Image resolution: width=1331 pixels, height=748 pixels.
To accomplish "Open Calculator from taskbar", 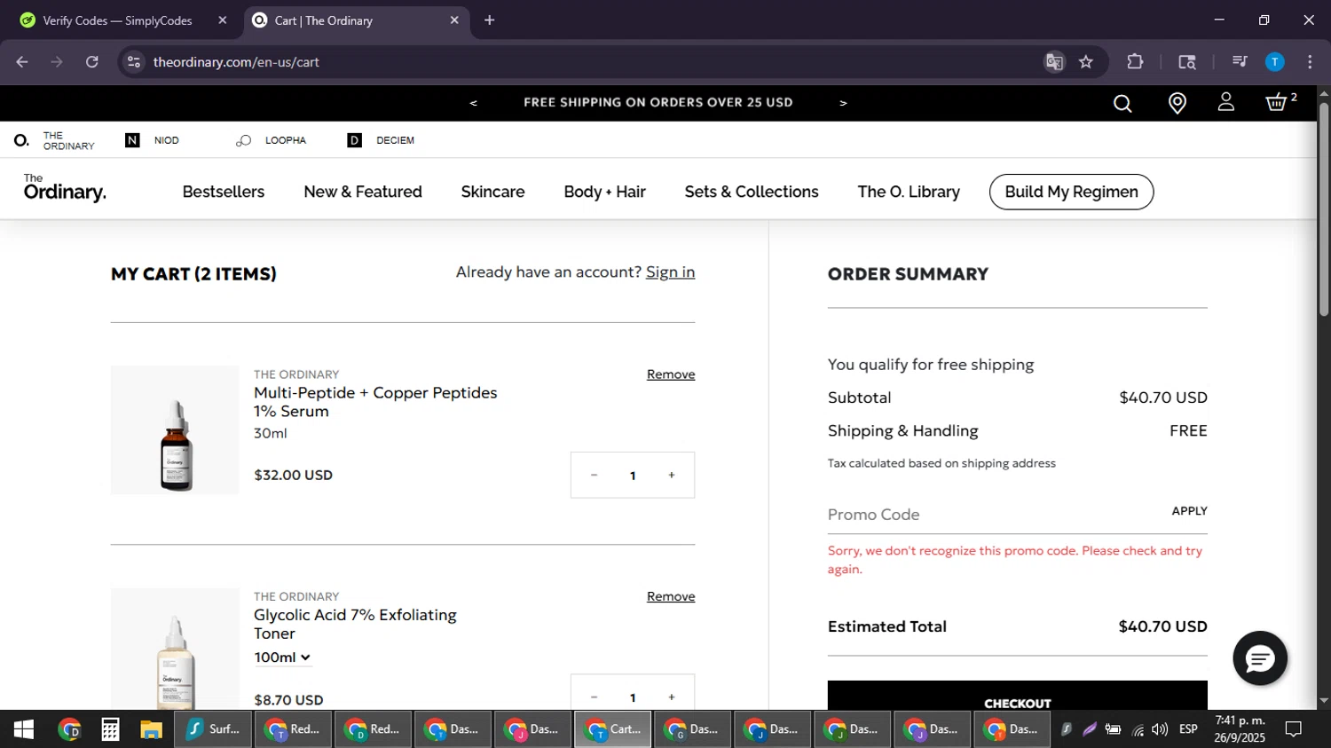I will (110, 729).
